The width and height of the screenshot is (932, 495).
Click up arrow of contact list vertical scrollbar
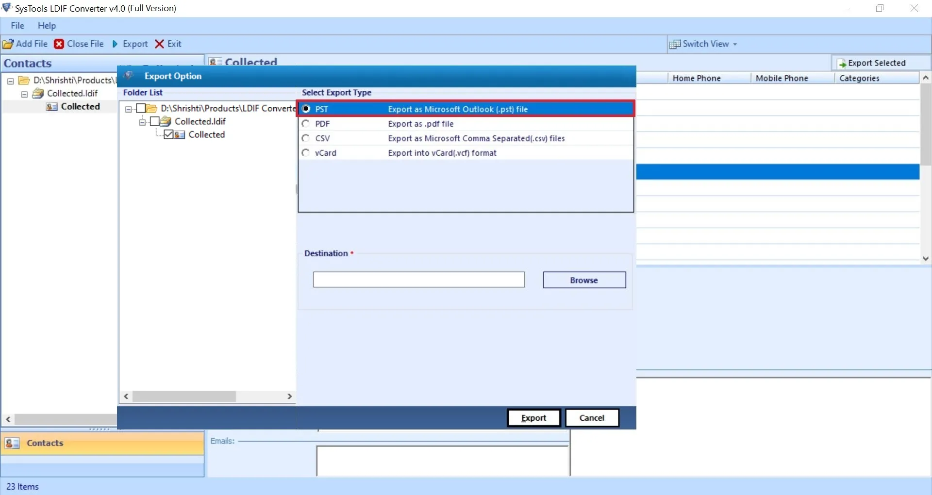(x=926, y=78)
